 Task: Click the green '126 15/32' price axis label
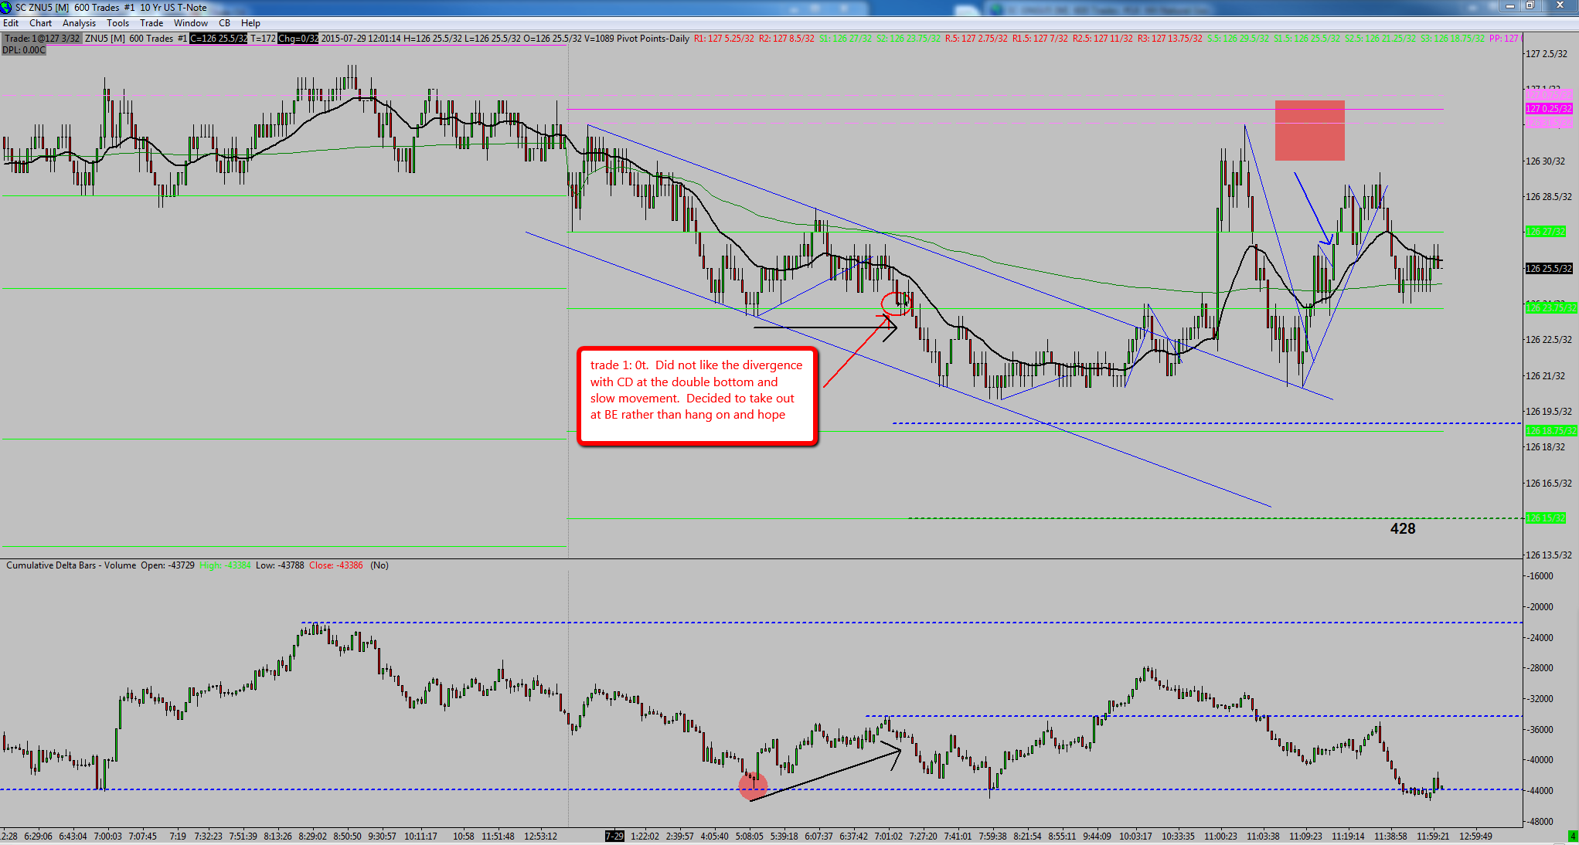(x=1545, y=518)
